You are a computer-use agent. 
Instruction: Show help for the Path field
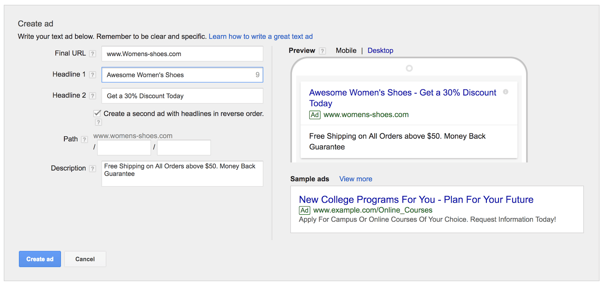[84, 139]
